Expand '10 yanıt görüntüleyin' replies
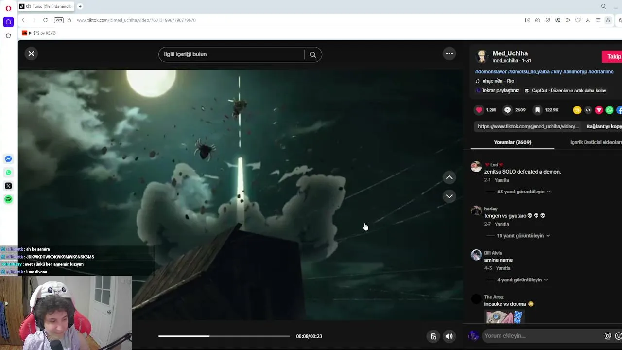622x350 pixels. (523, 236)
